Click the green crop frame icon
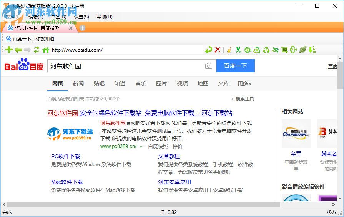Image resolution: width=344 pixels, height=217 pixels. point(284,50)
